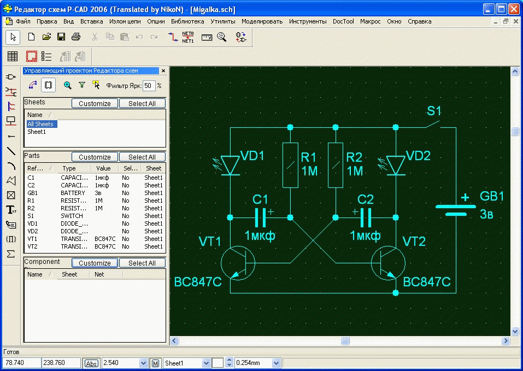The width and height of the screenshot is (523, 371).
Task: Click the Фильтр Ярк percentage field
Action: (x=149, y=86)
